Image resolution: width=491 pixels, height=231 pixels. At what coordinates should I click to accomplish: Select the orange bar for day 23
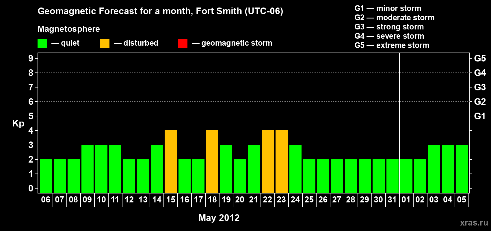click(282, 162)
